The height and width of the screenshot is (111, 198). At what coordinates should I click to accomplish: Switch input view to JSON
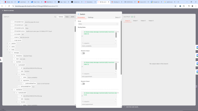tap(72, 17)
